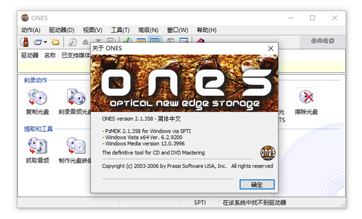Image resolution: width=362 pixels, height=219 pixels.
Task: Close the 关于 ONES dialog
Action: point(271,48)
